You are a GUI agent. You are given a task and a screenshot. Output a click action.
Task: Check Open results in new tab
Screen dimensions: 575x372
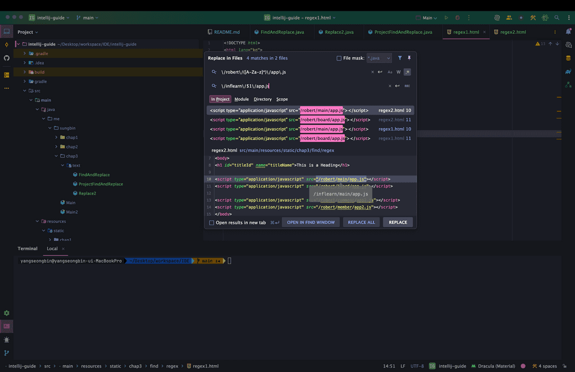tap(212, 223)
